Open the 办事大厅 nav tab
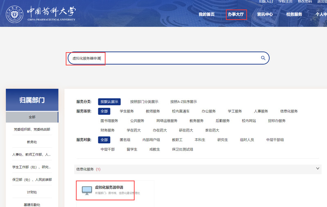Viewport: 327px width, 207px height. click(x=235, y=14)
